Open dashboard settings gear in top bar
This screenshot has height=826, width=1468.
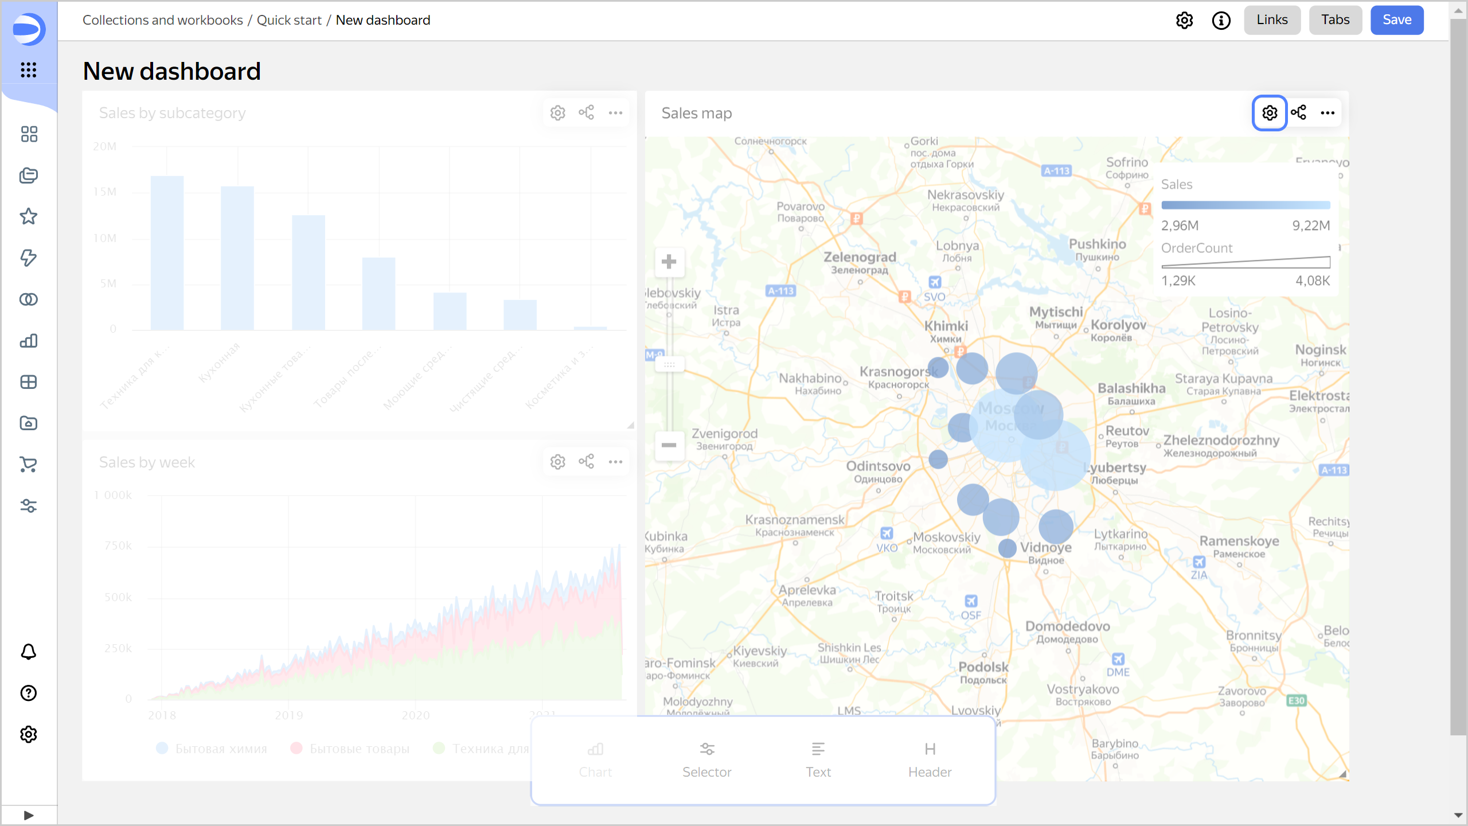point(1184,21)
